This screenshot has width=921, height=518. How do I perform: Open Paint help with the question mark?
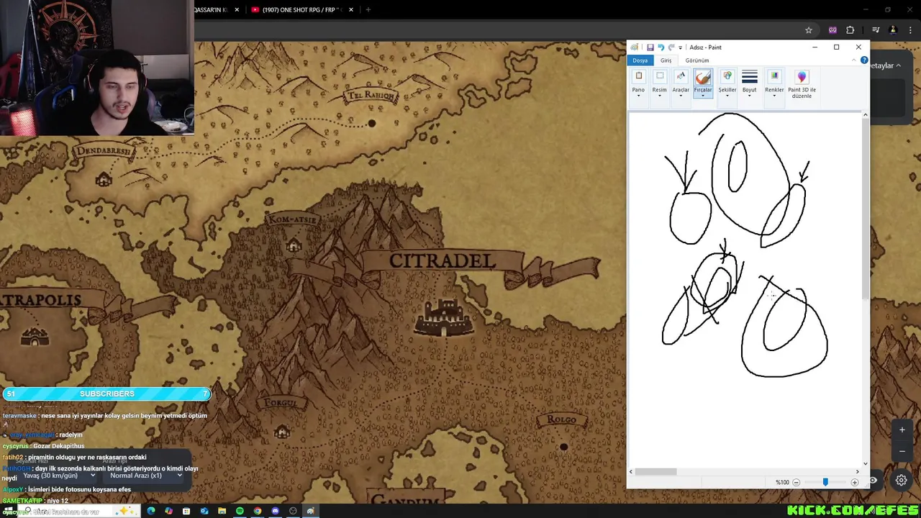[864, 60]
